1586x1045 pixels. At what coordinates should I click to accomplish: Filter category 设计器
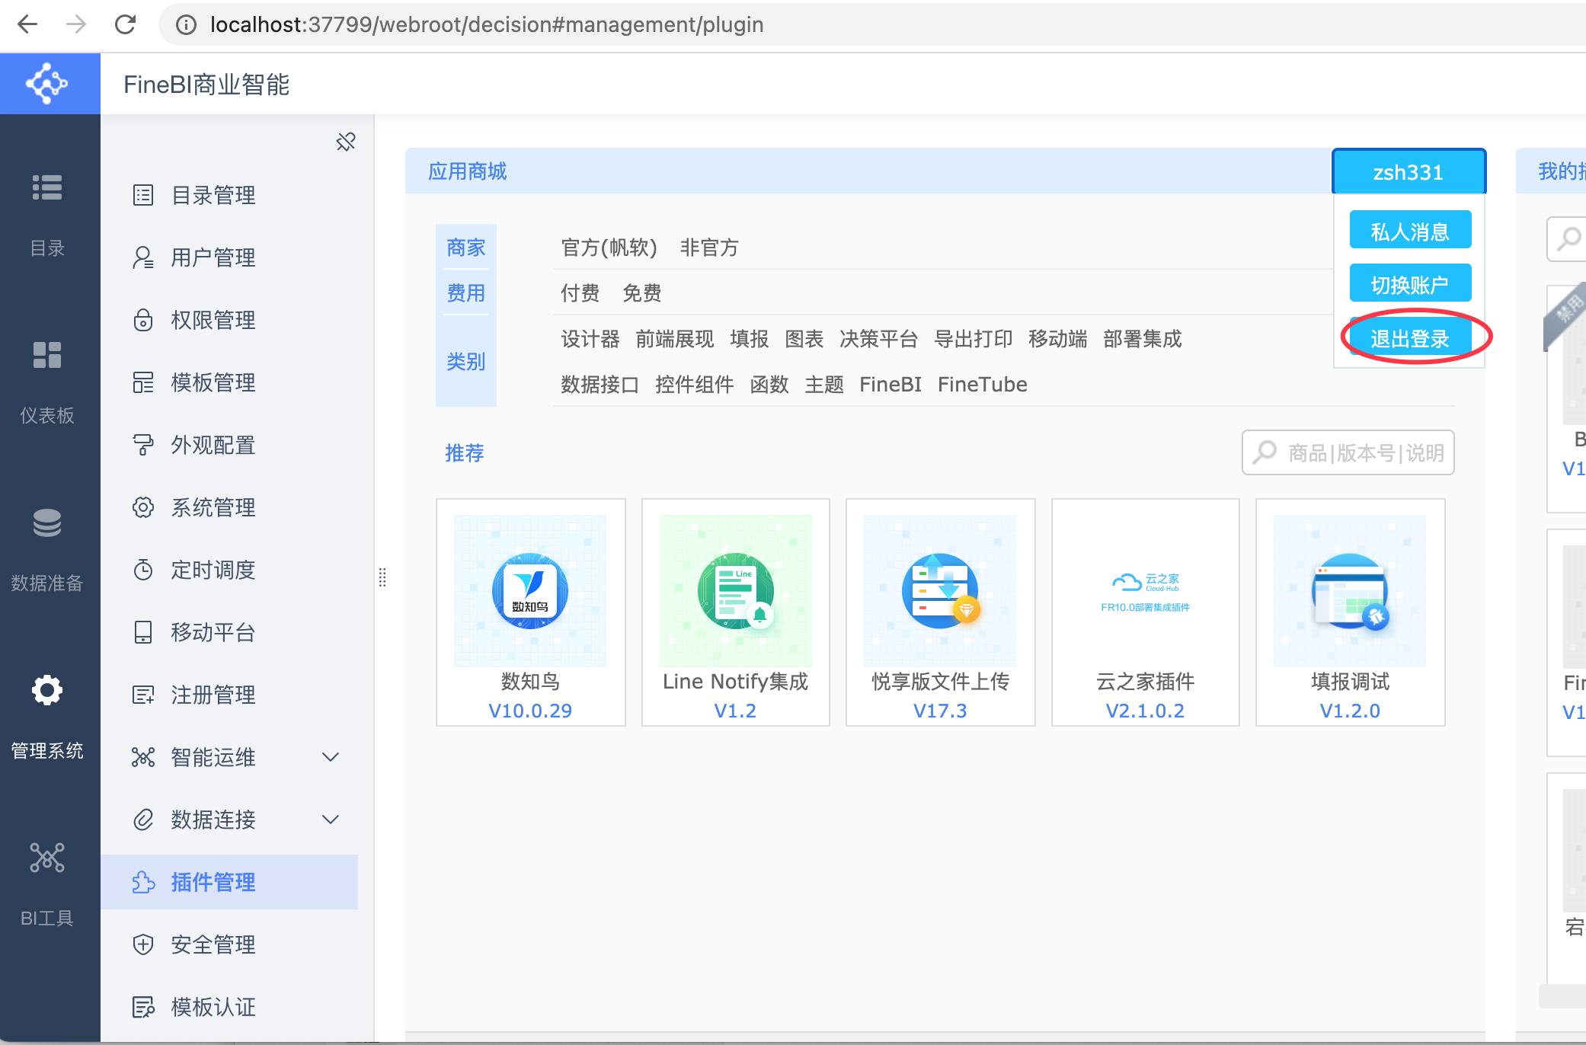pos(590,339)
